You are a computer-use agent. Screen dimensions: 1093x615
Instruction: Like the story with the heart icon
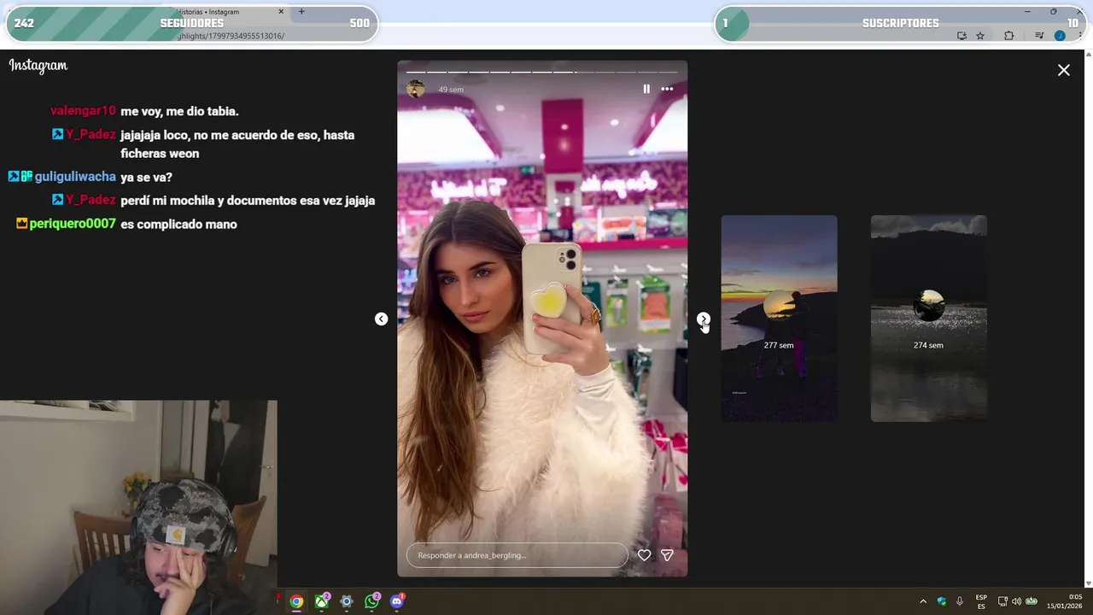pos(644,555)
